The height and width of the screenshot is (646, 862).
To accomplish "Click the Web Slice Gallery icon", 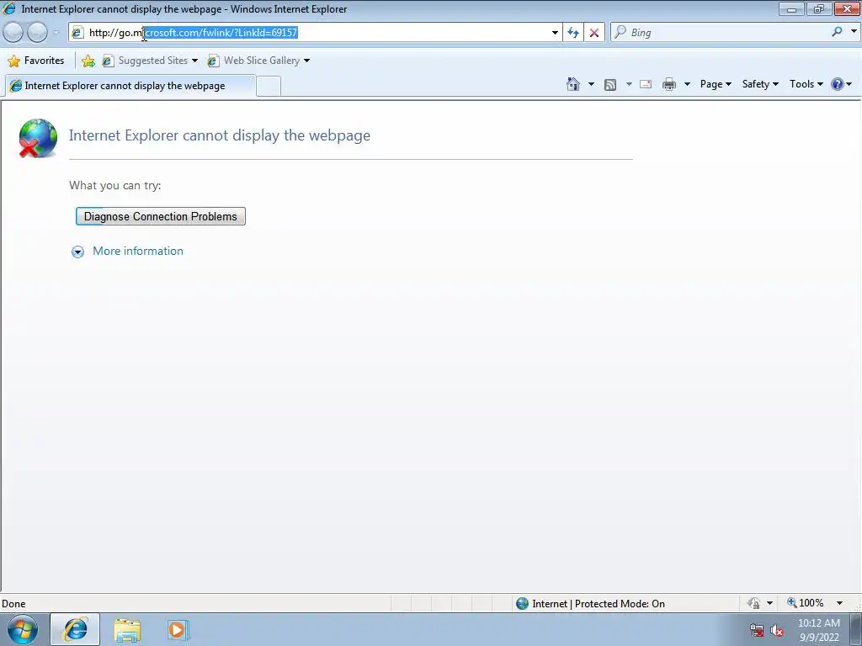I will tap(213, 61).
